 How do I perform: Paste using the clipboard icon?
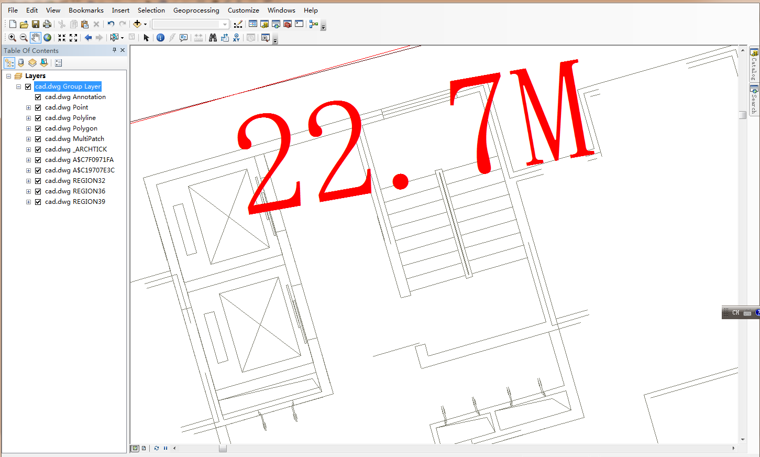coord(85,24)
